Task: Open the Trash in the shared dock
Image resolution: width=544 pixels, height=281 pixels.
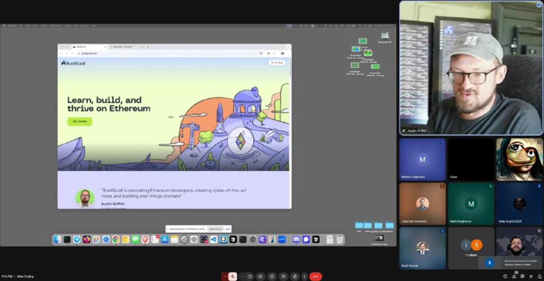Action: [x=340, y=240]
